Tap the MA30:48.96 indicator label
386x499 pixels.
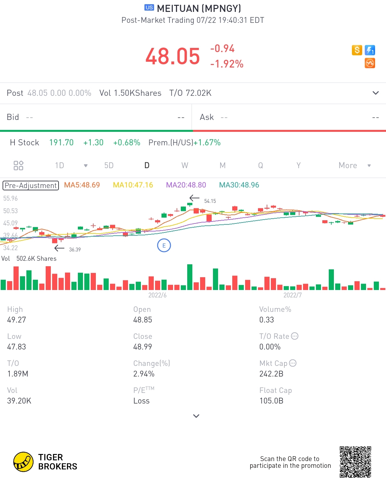pos(239,185)
